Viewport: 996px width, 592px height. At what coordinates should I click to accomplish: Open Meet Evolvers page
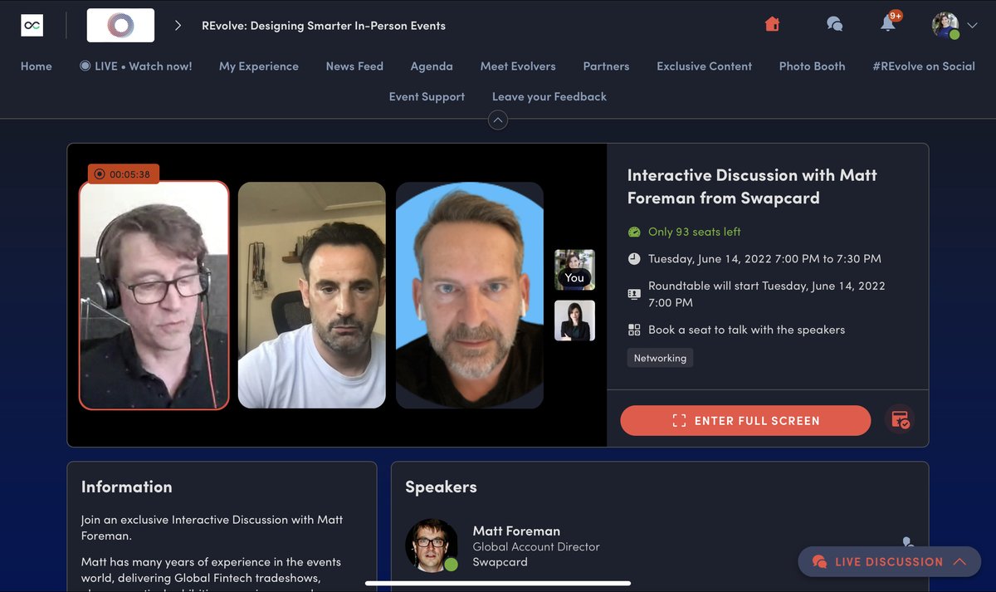tap(518, 66)
